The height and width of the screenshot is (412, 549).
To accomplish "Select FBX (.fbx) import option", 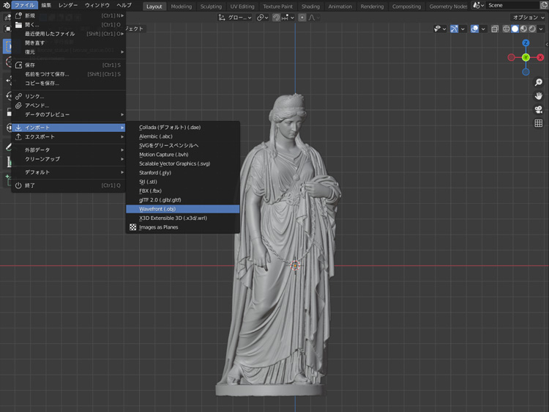I will (x=150, y=191).
